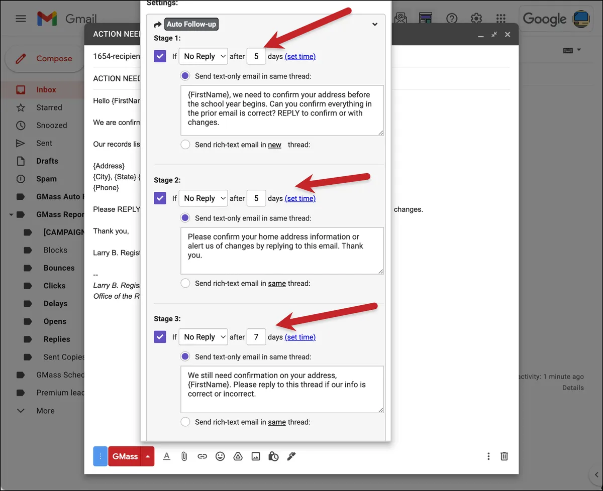Select Stage 1 rich-text email in new thread
This screenshot has height=491, width=603.
(x=185, y=145)
